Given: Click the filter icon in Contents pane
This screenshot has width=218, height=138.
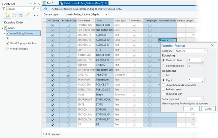Looking at the screenshot, I should 3,9.
